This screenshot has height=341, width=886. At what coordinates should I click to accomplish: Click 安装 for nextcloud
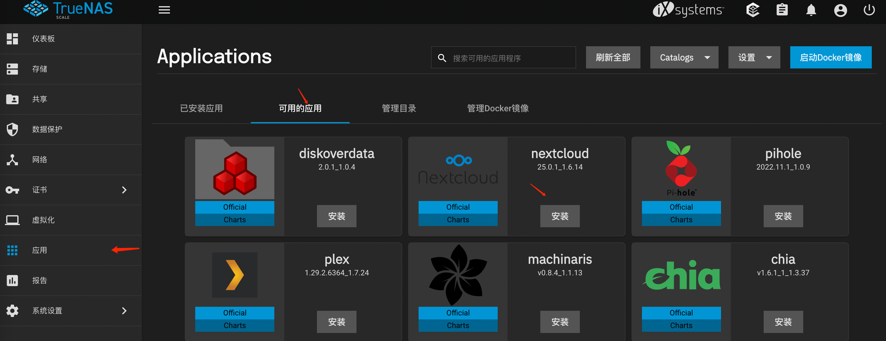[x=559, y=216]
